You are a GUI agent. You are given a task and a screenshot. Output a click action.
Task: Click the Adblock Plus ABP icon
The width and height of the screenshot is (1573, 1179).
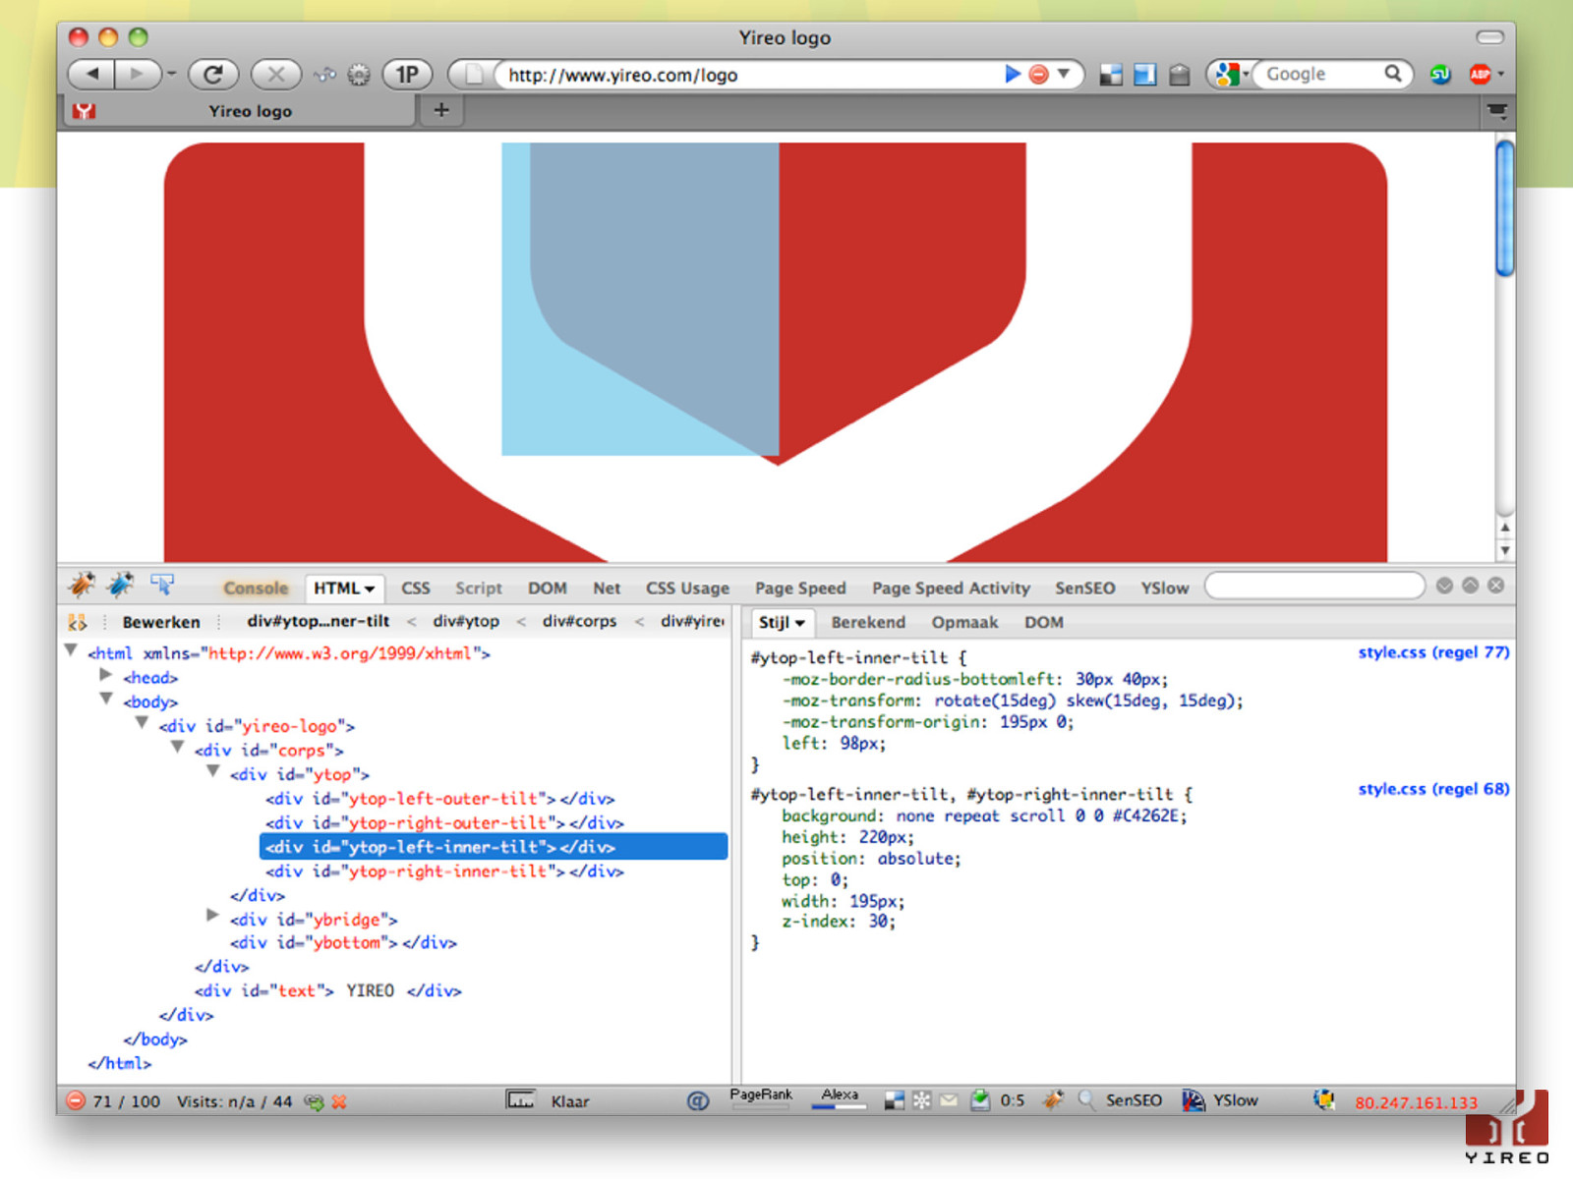tap(1481, 75)
